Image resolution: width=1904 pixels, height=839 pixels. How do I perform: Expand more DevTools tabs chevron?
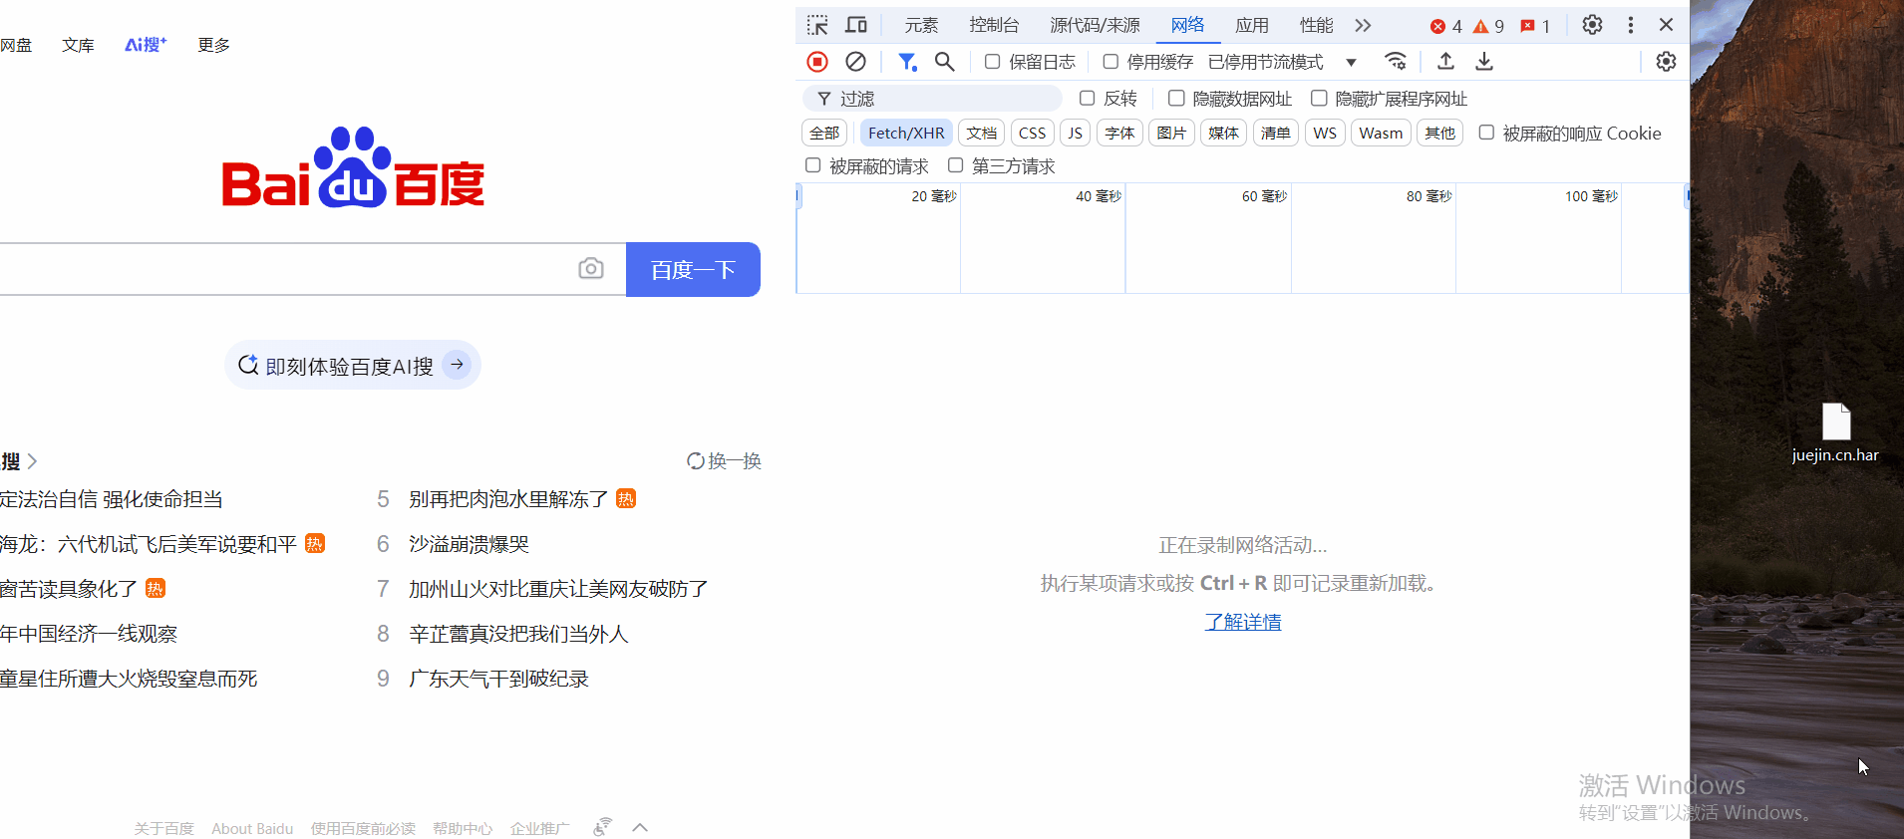tap(1363, 25)
